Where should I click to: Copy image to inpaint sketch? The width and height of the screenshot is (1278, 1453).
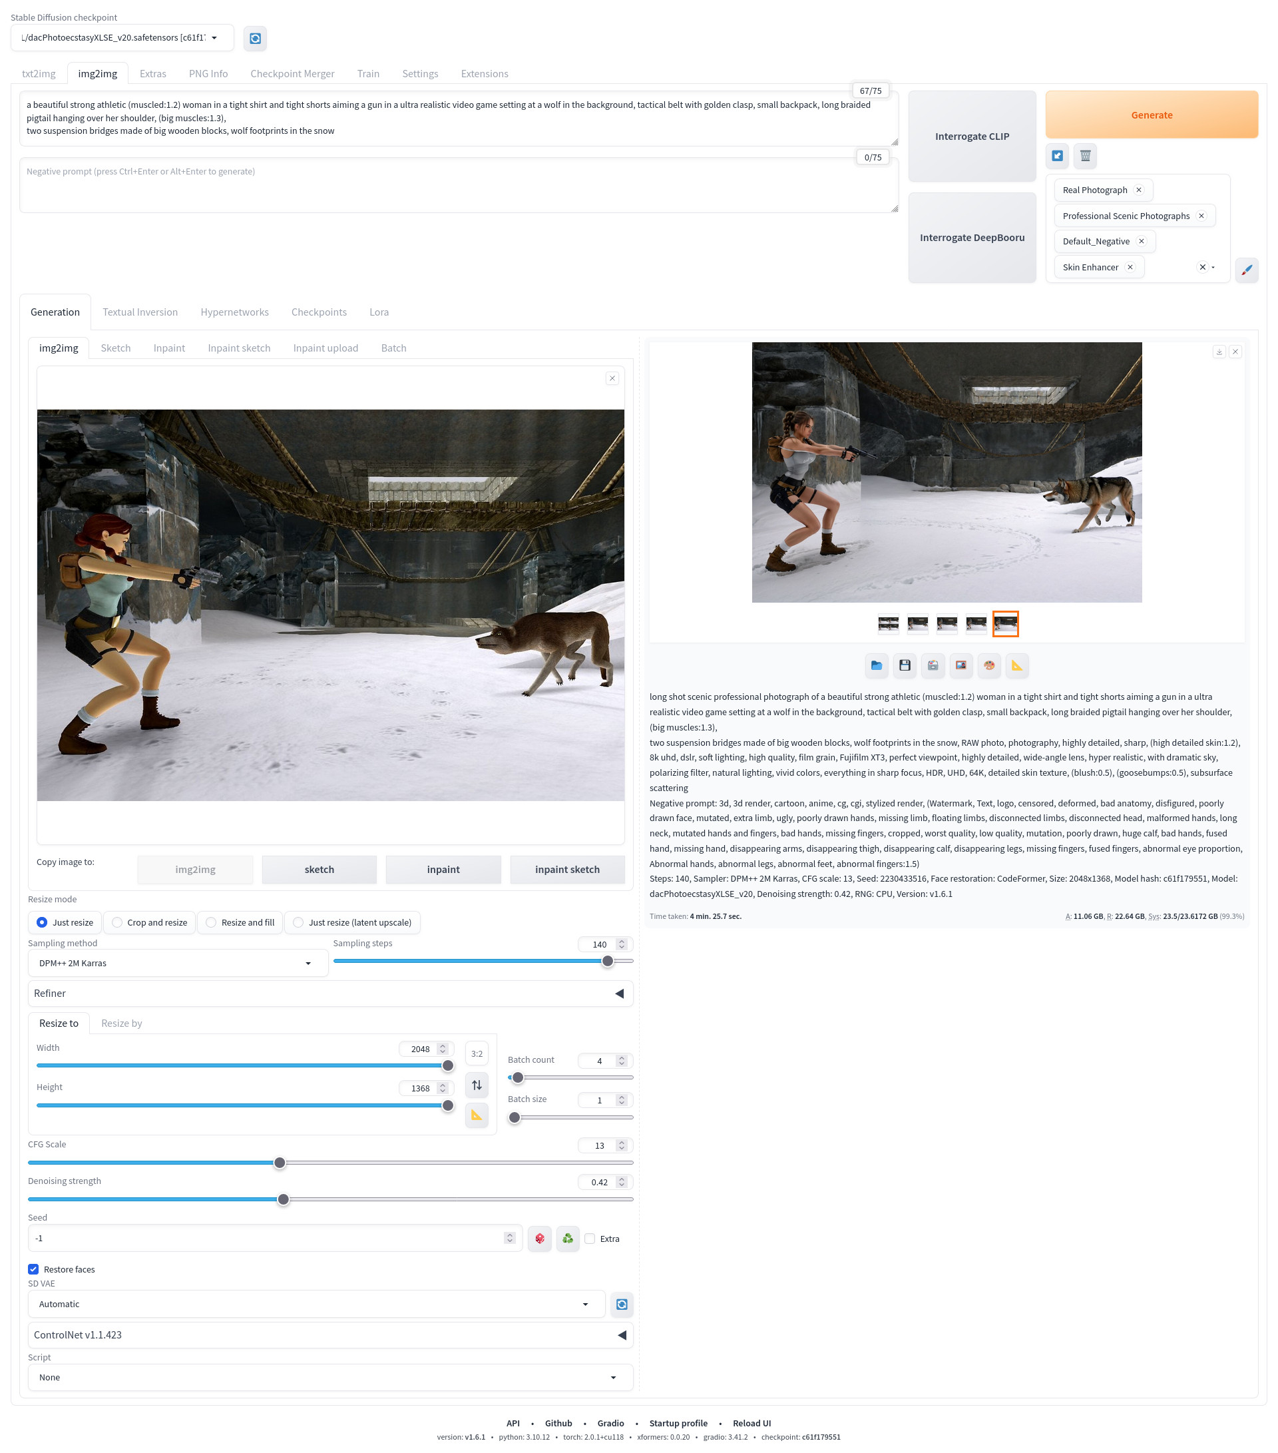[567, 870]
